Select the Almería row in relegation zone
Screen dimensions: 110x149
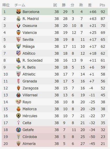(55, 144)
